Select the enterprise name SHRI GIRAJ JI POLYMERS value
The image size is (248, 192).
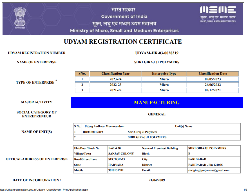pos(157,62)
